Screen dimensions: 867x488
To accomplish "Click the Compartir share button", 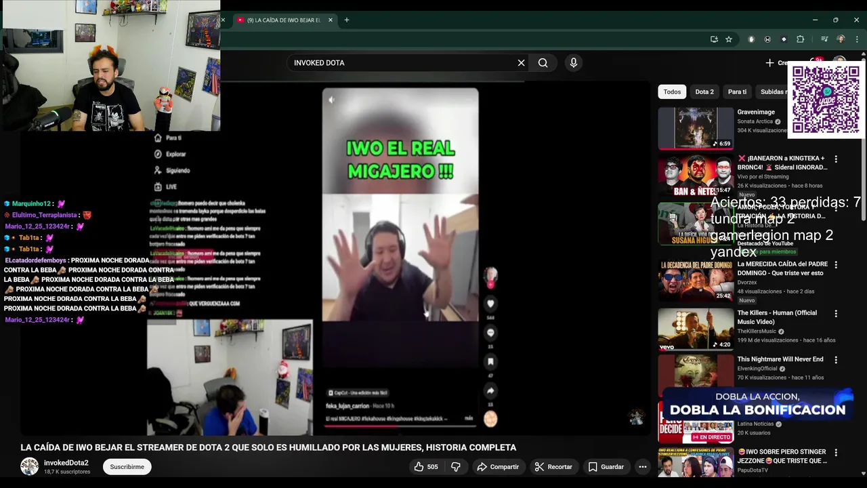I will coord(498,466).
